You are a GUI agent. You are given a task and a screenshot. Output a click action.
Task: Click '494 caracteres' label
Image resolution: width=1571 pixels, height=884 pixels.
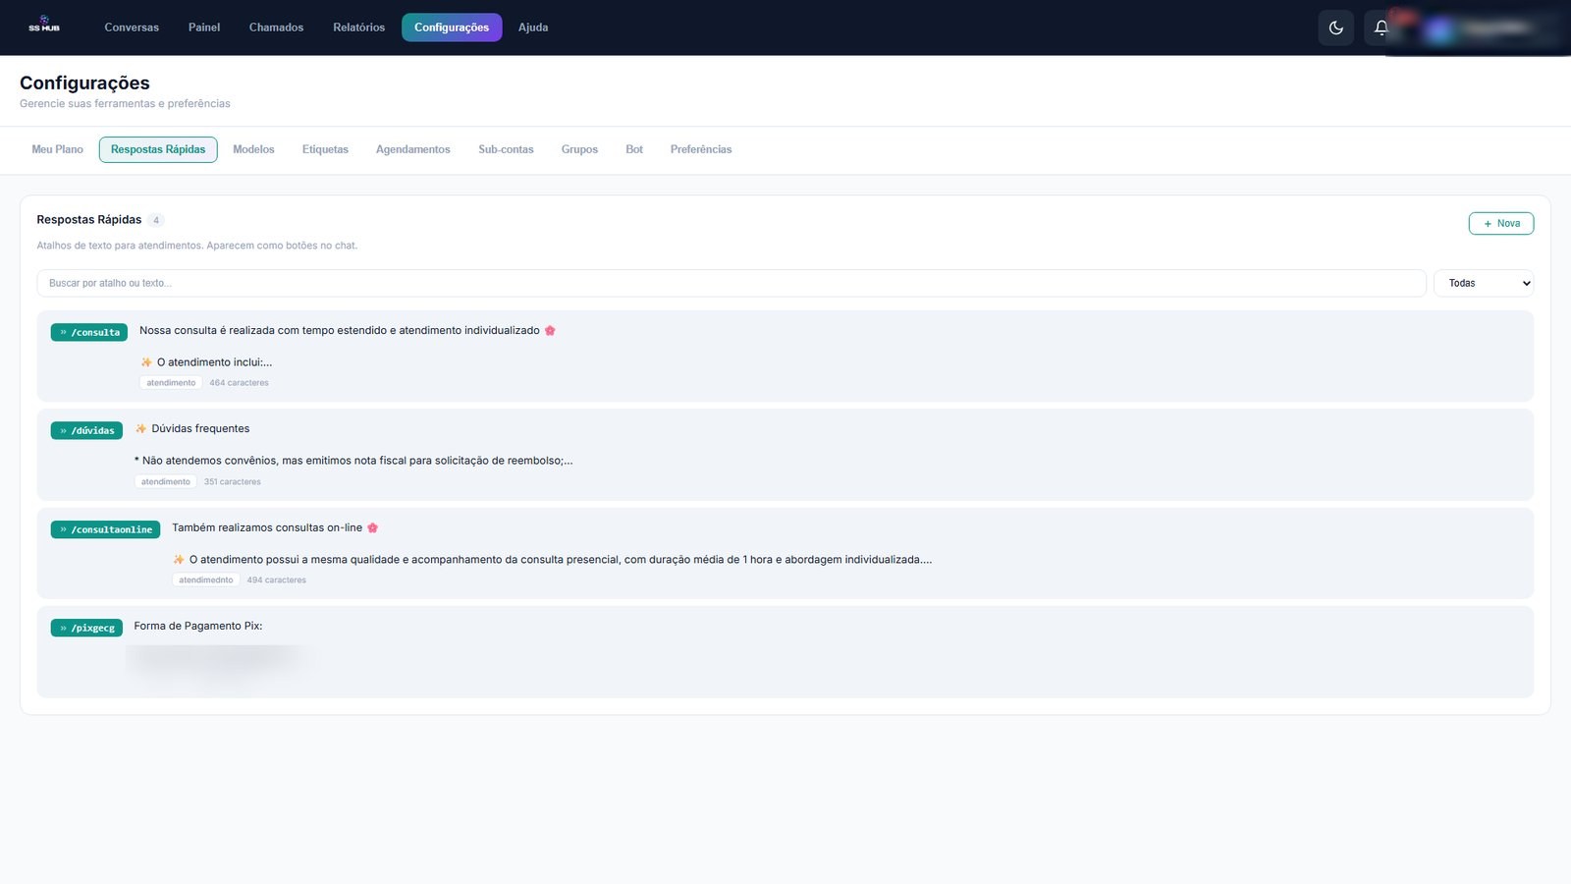277,580
